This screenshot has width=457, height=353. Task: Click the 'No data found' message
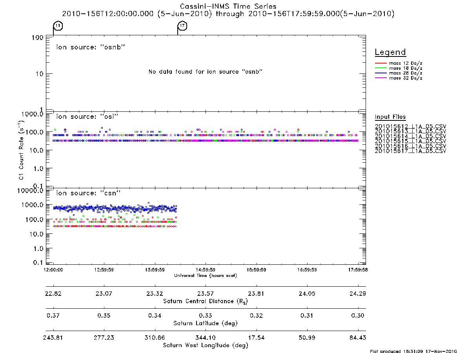click(x=206, y=72)
